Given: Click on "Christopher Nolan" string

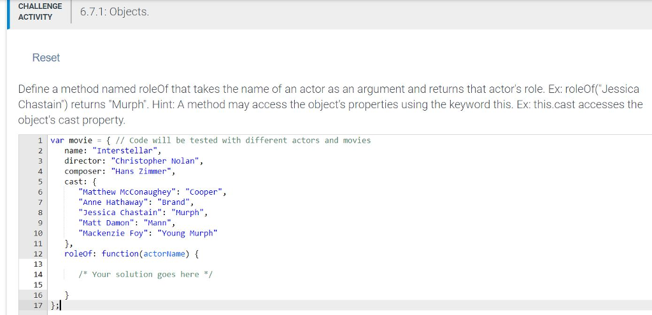Looking at the screenshot, I should 157,161.
